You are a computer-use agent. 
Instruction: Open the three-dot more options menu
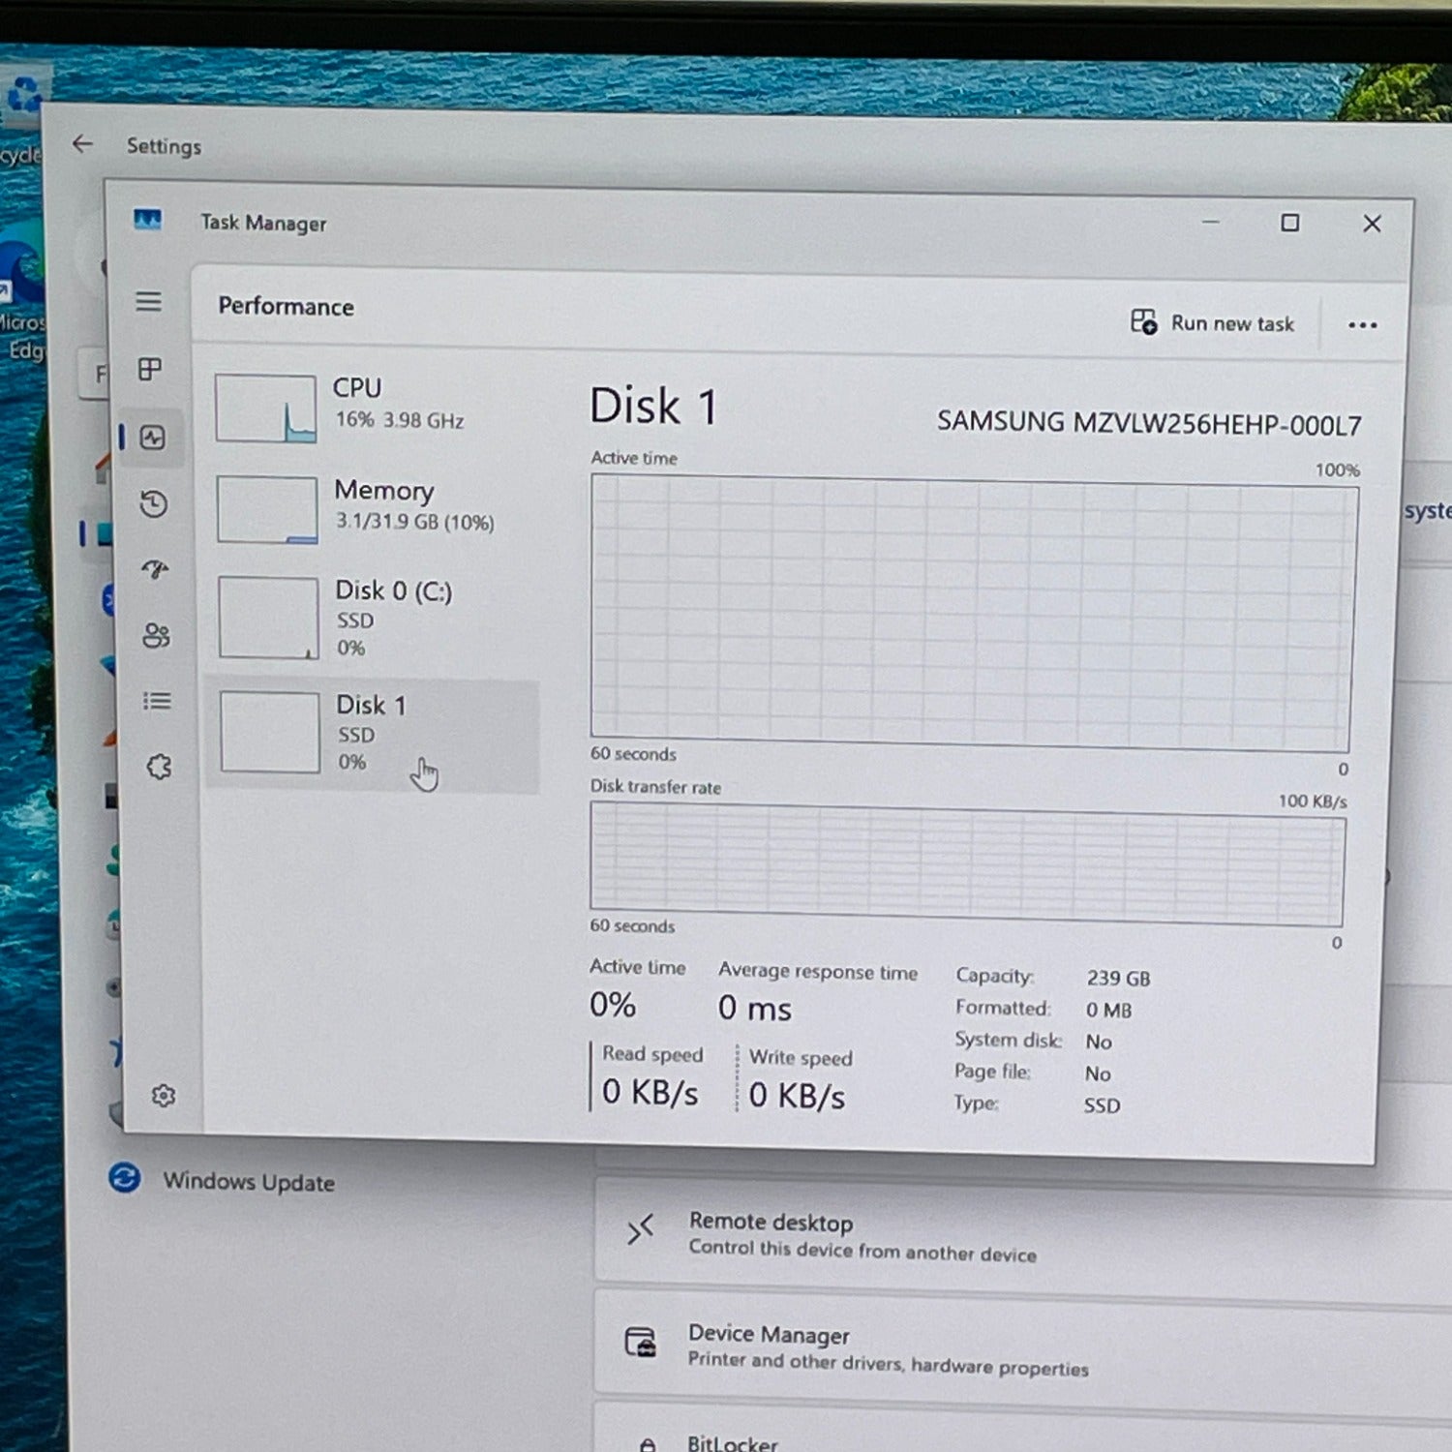click(1362, 325)
